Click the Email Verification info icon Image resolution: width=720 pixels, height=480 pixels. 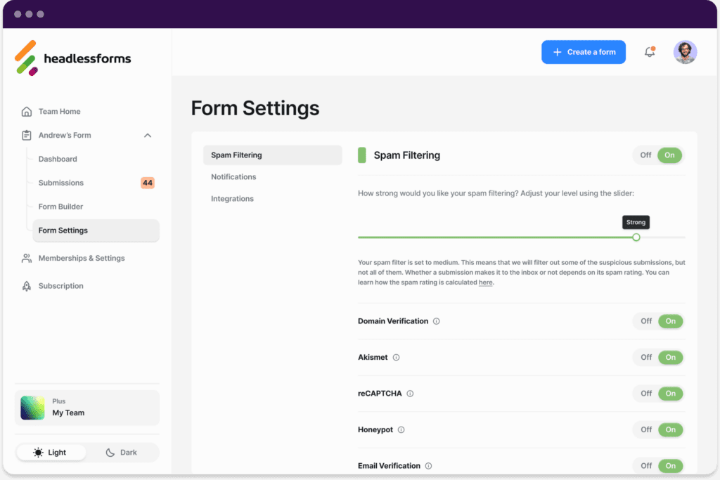pyautogui.click(x=427, y=465)
